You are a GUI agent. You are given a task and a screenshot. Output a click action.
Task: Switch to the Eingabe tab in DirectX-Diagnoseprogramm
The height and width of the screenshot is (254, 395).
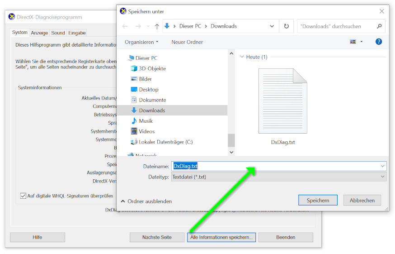(x=77, y=33)
